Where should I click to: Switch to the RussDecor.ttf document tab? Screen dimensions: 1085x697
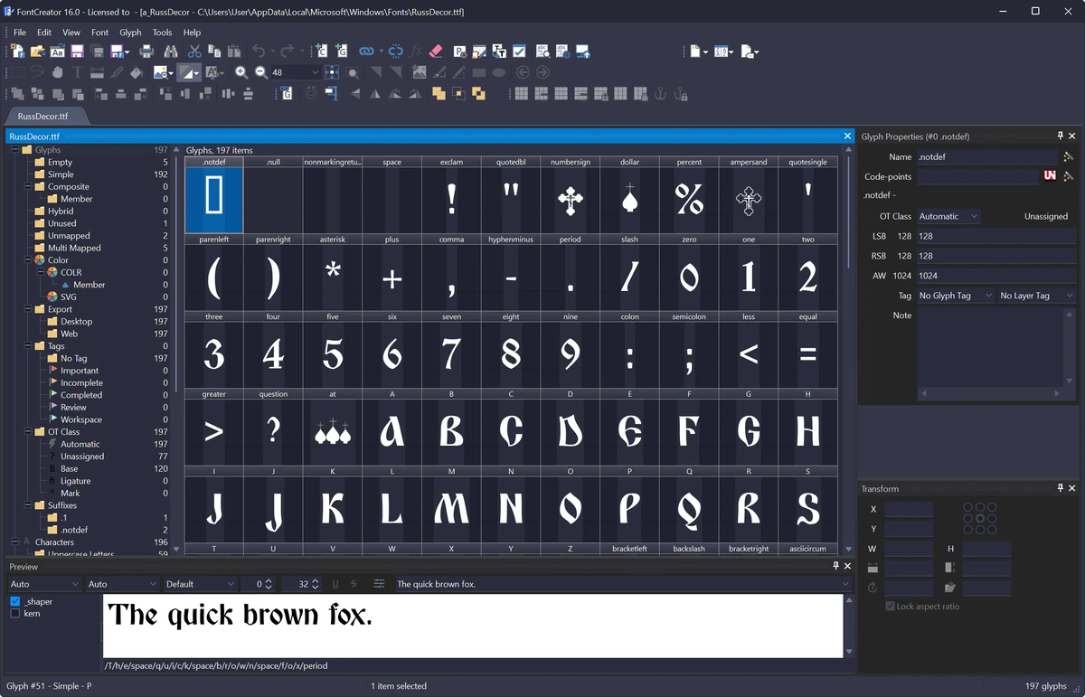coord(42,116)
